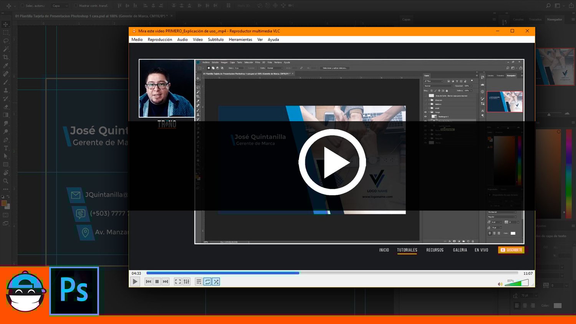576x324 pixels.
Task: Open the Reproducción menu in VLC
Action: pyautogui.click(x=160, y=40)
